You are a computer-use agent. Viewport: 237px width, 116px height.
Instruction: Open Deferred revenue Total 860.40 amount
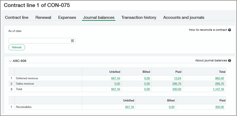[220, 78]
